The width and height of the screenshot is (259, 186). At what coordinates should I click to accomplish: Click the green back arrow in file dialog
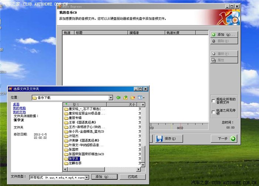tap(118, 97)
